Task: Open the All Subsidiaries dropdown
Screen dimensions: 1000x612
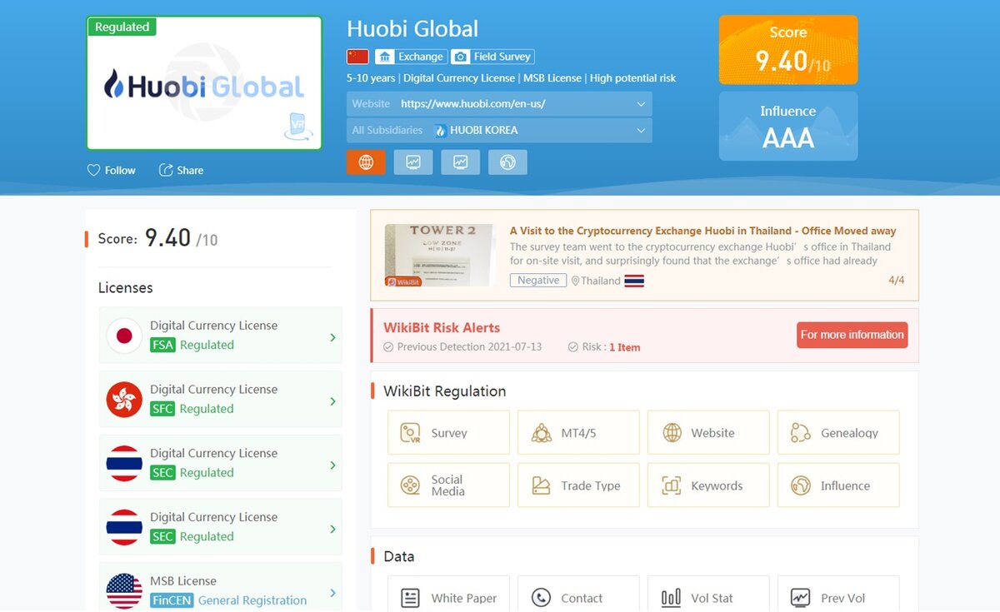Action: click(x=499, y=130)
